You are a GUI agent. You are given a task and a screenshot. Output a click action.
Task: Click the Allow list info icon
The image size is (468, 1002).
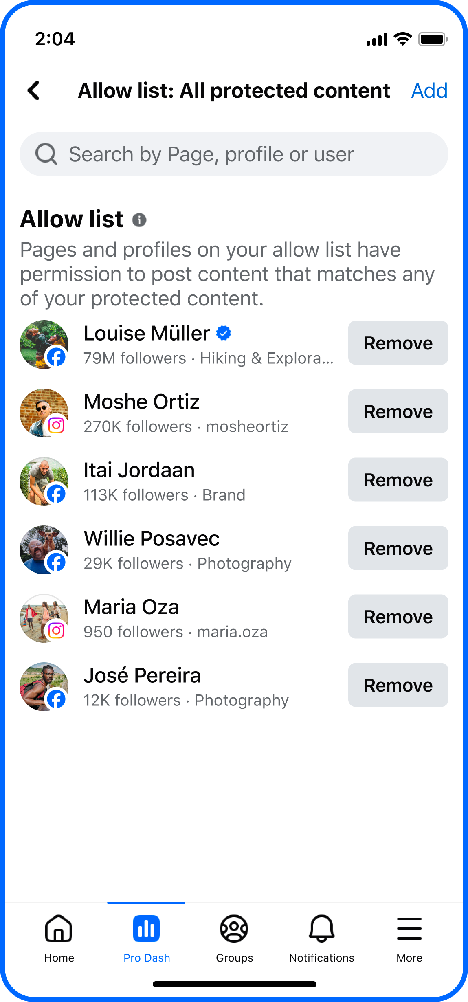click(139, 220)
